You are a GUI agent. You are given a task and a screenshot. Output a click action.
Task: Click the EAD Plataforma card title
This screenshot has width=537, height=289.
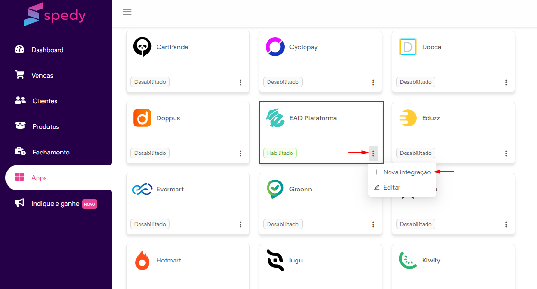[313, 118]
